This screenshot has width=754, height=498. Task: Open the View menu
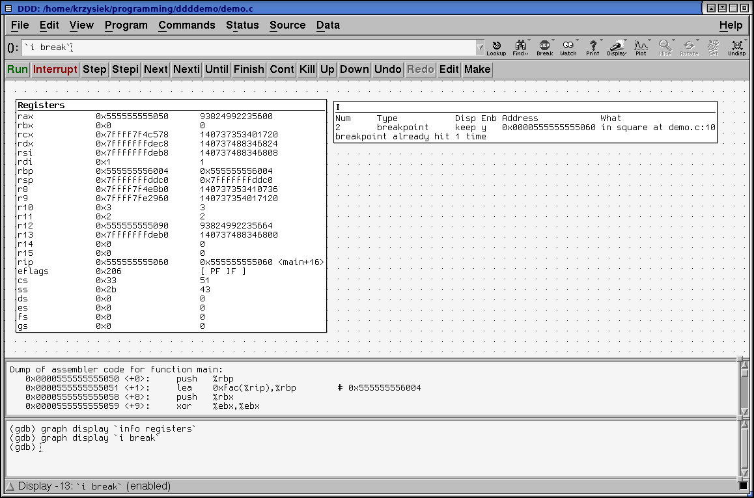pos(81,25)
